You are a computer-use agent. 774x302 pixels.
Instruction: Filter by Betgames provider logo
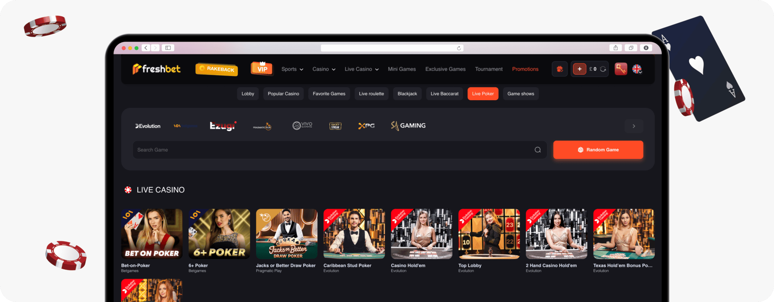click(x=185, y=126)
